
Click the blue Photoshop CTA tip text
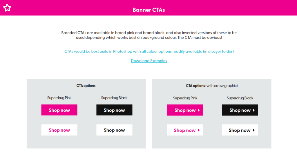tap(149, 51)
